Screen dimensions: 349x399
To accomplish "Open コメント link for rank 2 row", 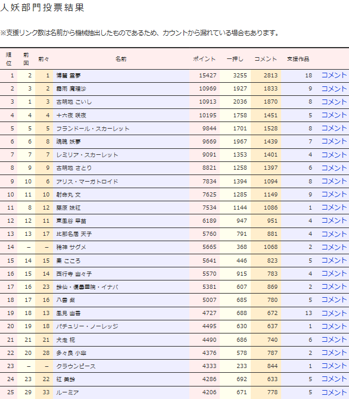I will point(334,89).
